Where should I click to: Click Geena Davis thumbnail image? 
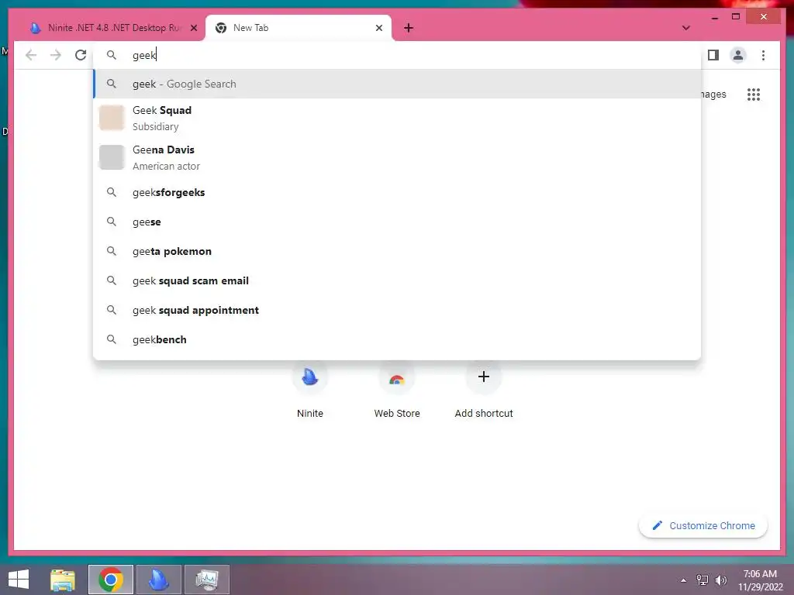click(112, 156)
